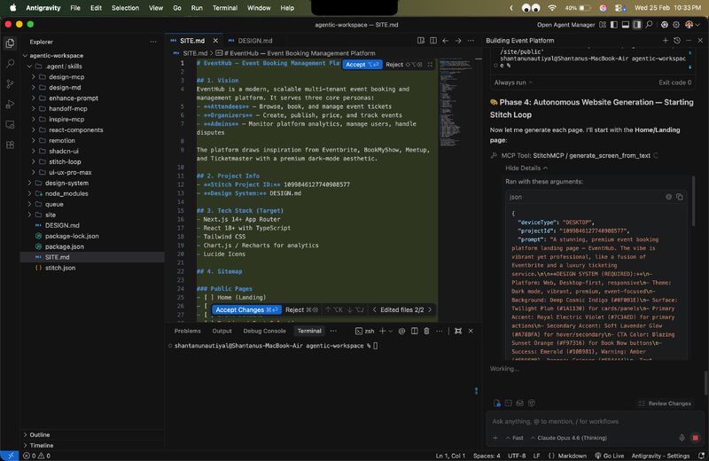Click Open Agent Manager
709x461 pixels.
pos(565,25)
